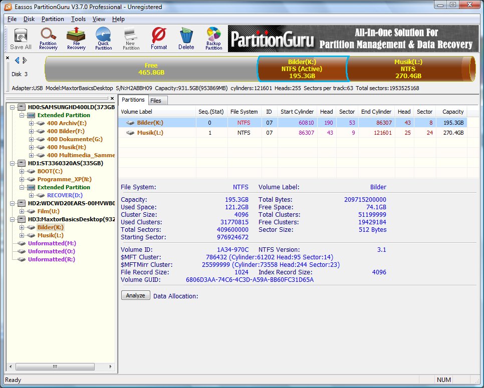Viewport: 484px width, 388px height.
Task: Close the disk map pane
Action: 8,58
